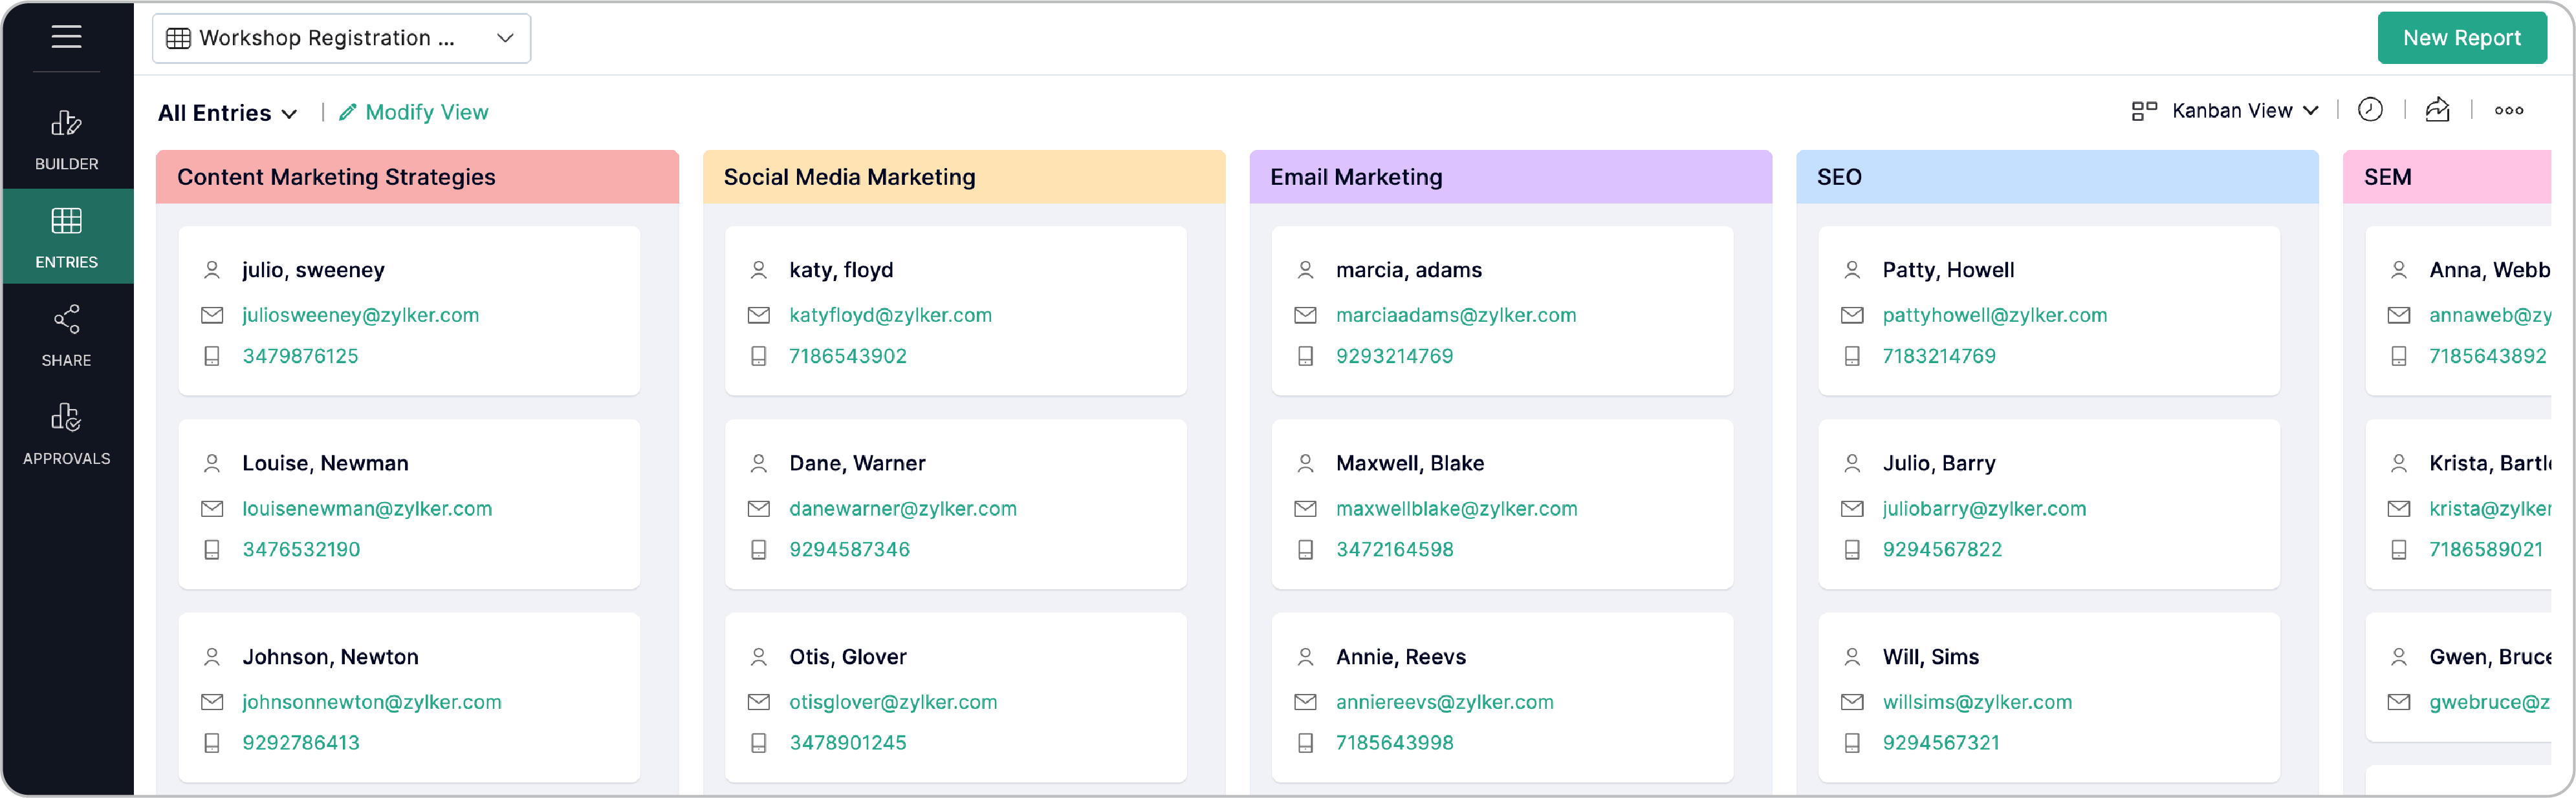Click the Kanban view layout icon

coord(2143,111)
